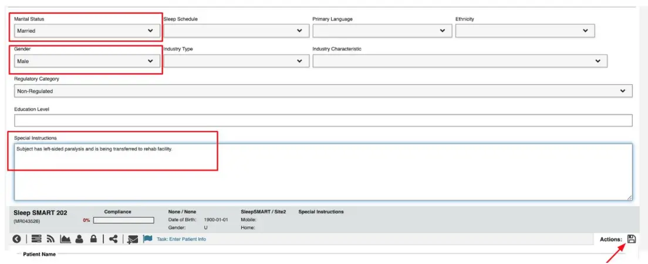Viewport: 648px width, 264px height.
Task: Click the person profile icon
Action: click(79, 239)
